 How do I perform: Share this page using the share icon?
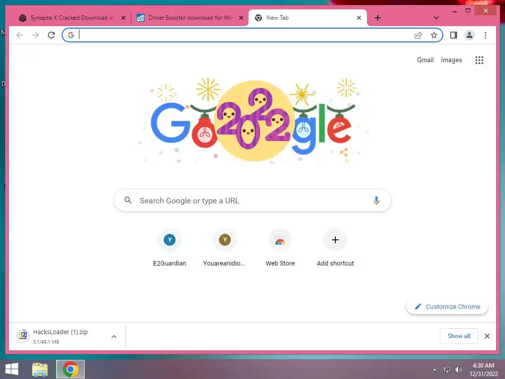pyautogui.click(x=418, y=35)
